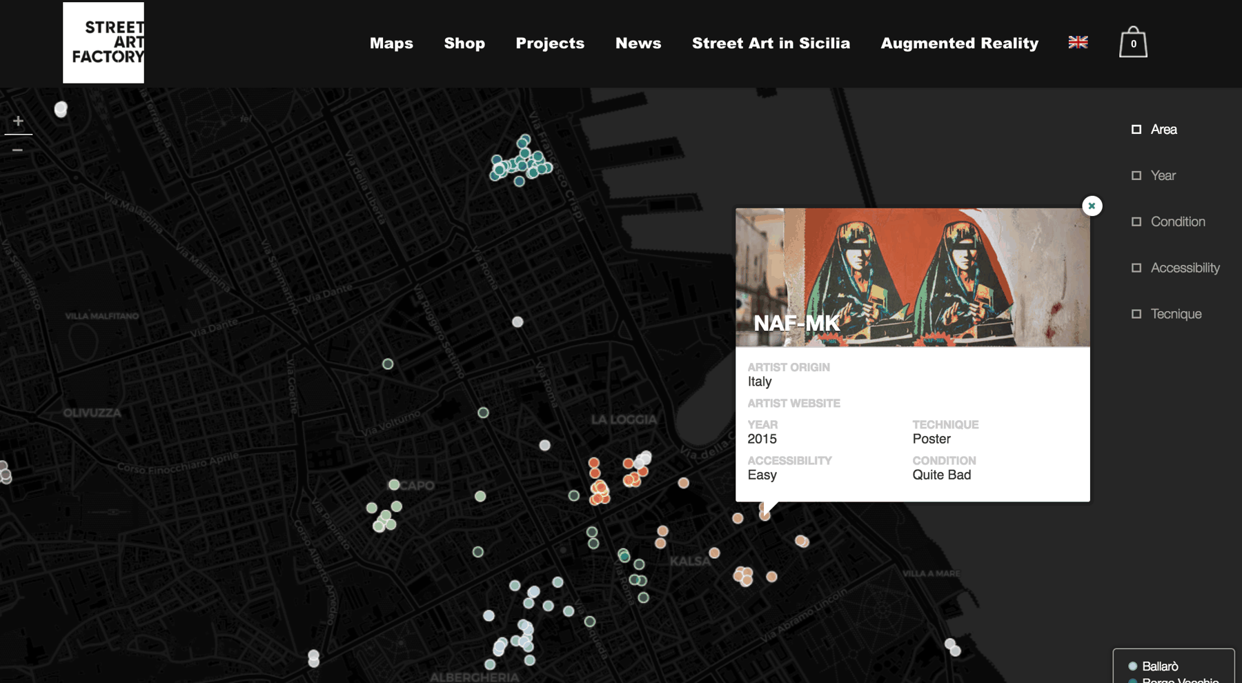Image resolution: width=1242 pixels, height=683 pixels.
Task: Open Street Art in Sicilia page
Action: [771, 43]
